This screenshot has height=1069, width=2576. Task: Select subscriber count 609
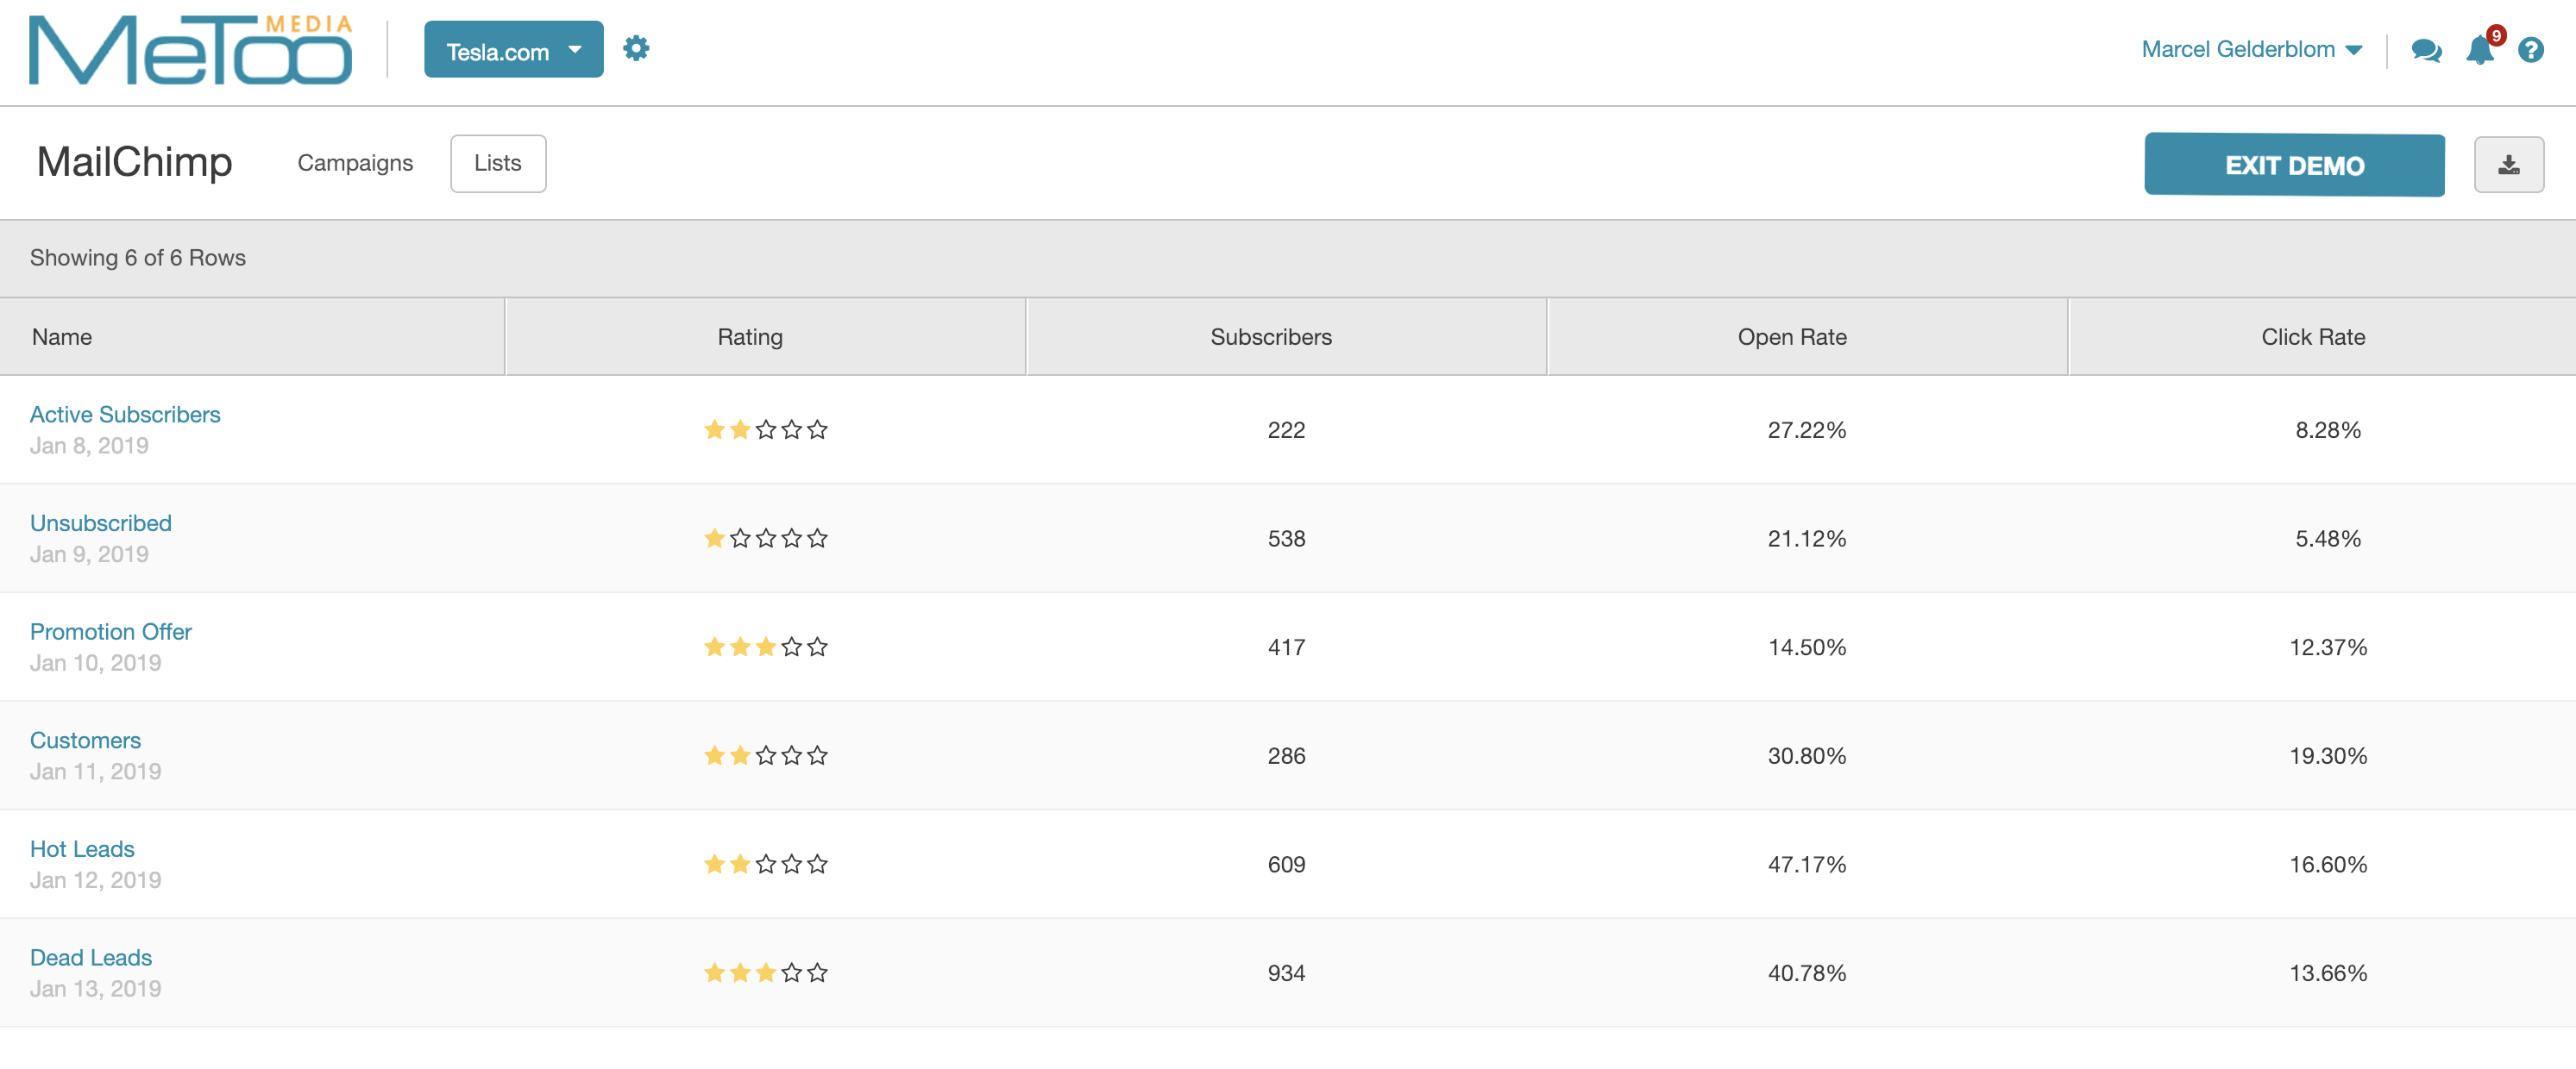pos(1286,864)
